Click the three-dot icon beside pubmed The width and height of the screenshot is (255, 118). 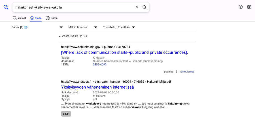[177, 72]
